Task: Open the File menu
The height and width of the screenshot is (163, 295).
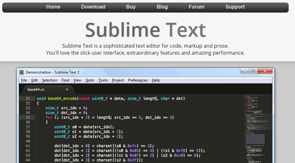Action: 24,80
